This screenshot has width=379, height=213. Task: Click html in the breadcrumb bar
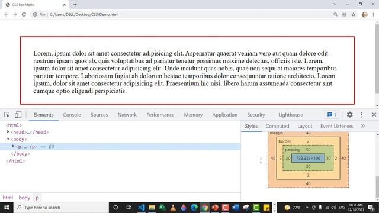8,198
